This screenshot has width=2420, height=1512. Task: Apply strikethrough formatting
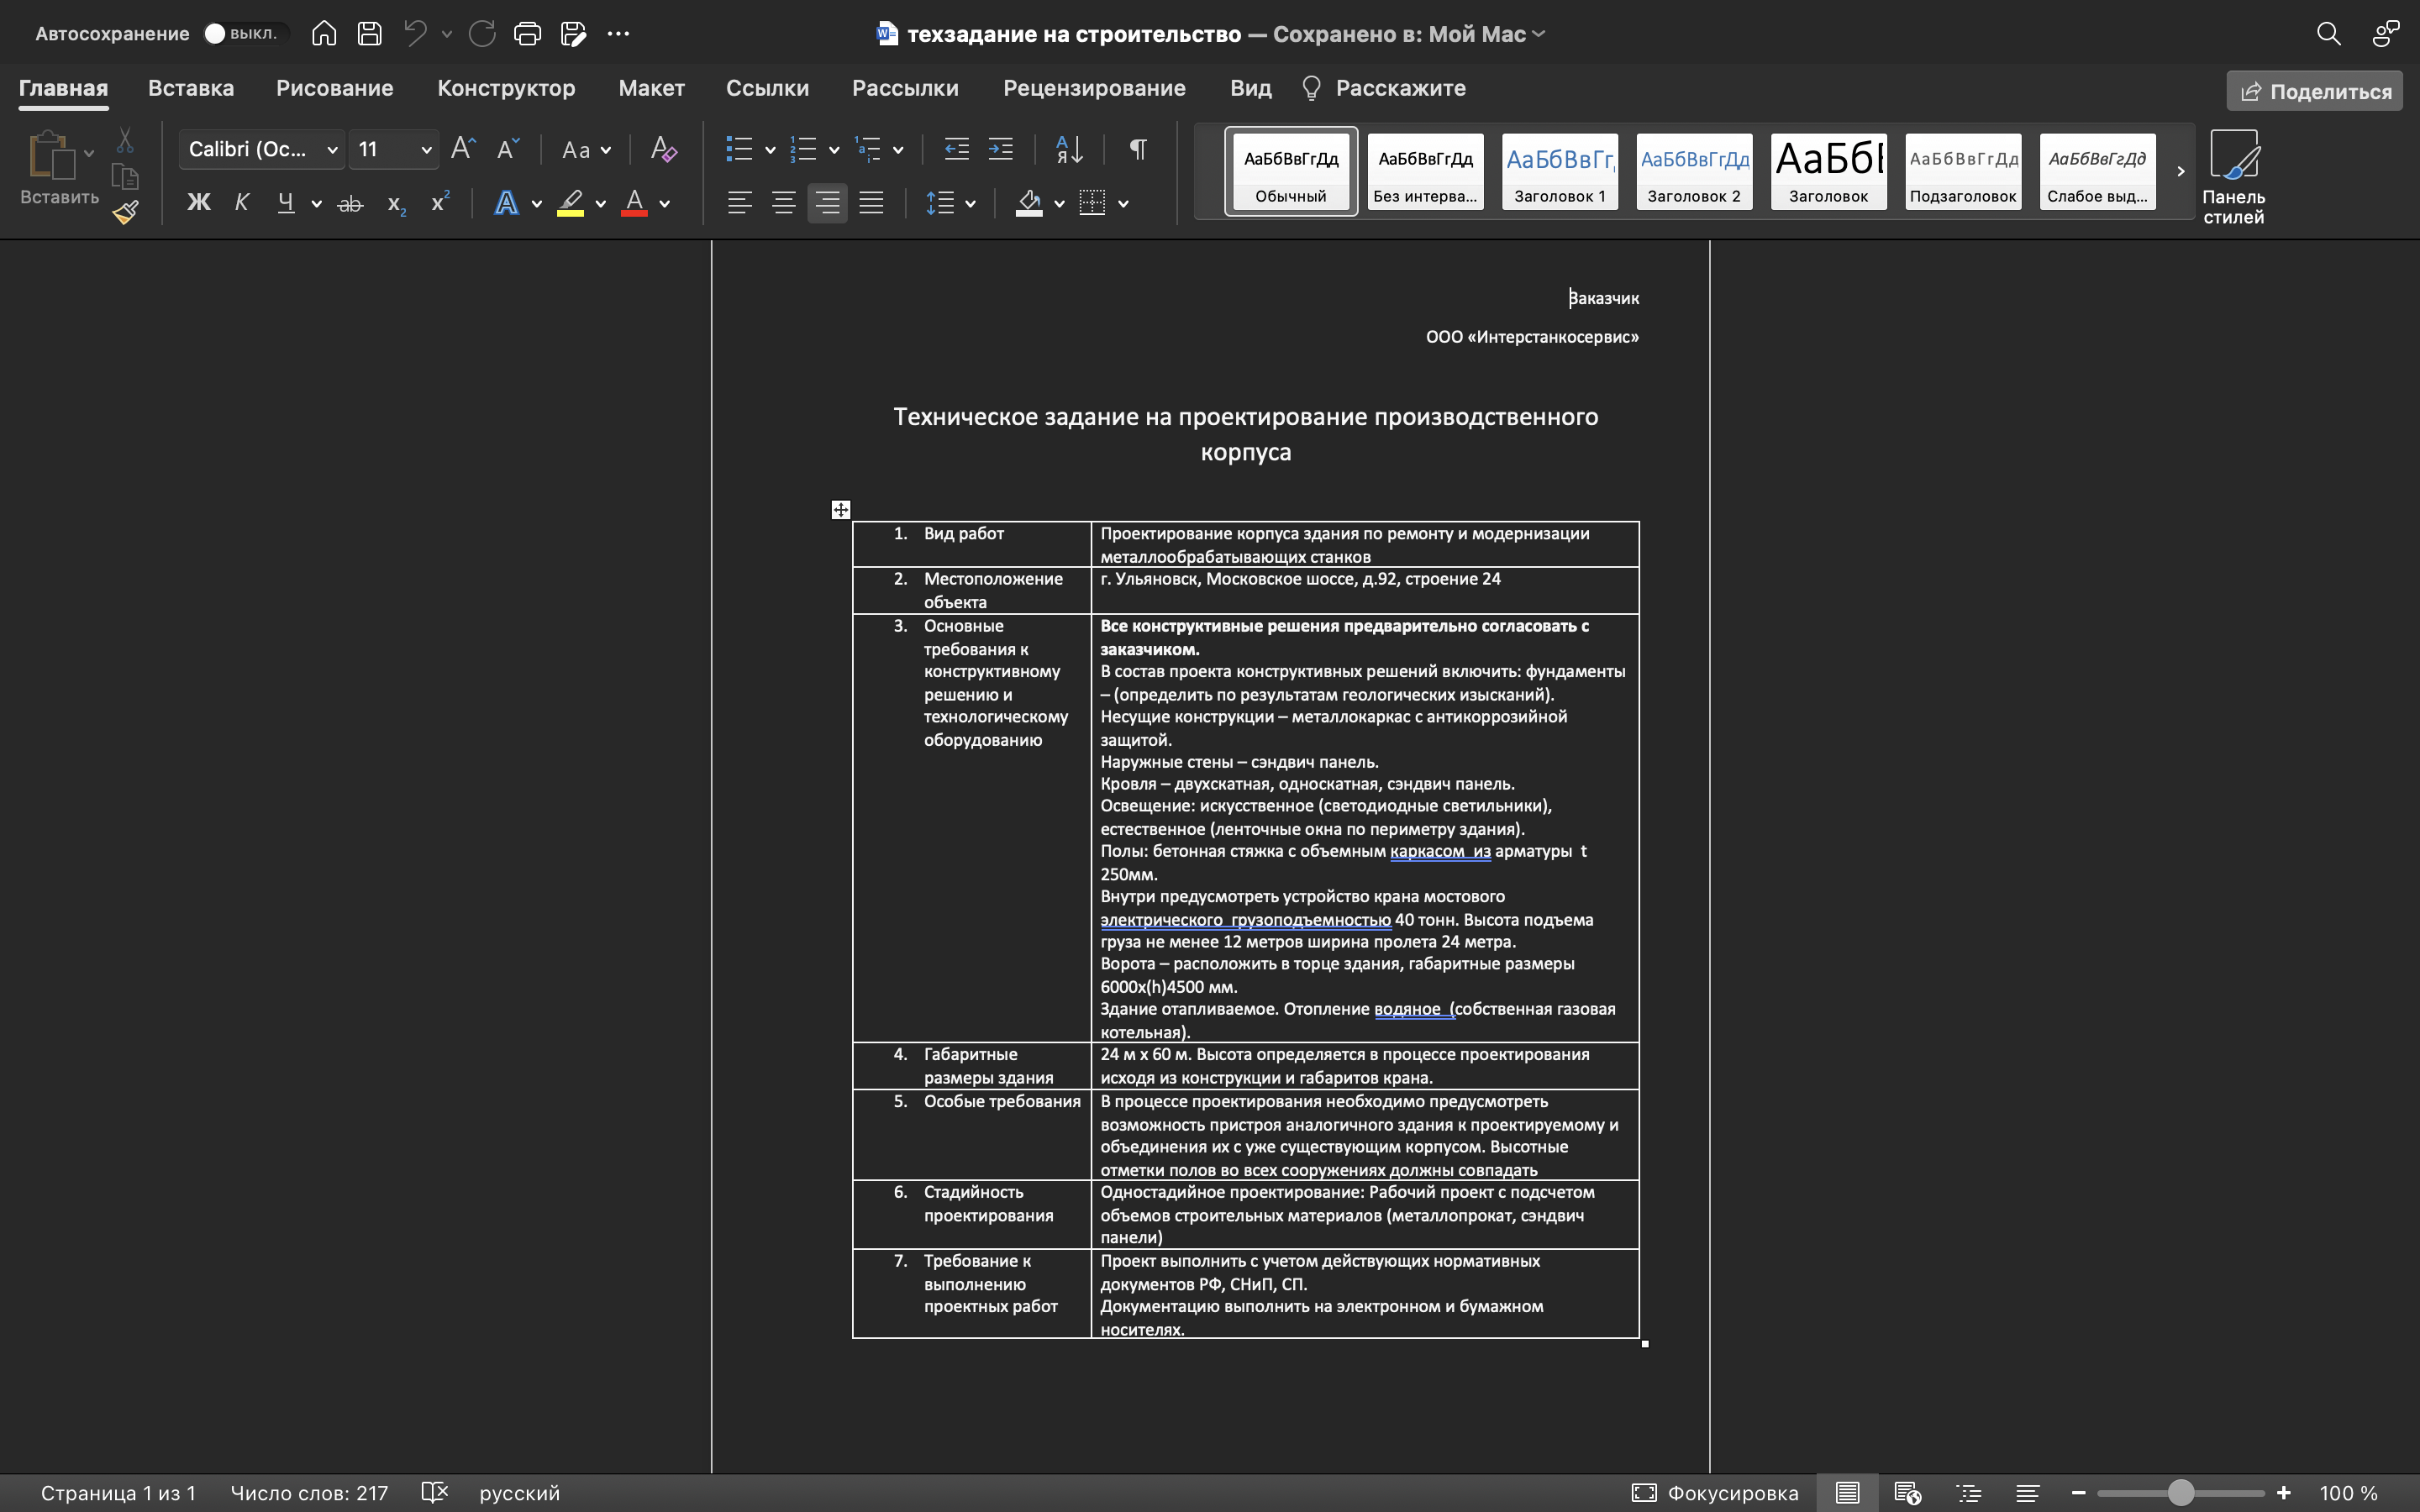click(x=350, y=204)
